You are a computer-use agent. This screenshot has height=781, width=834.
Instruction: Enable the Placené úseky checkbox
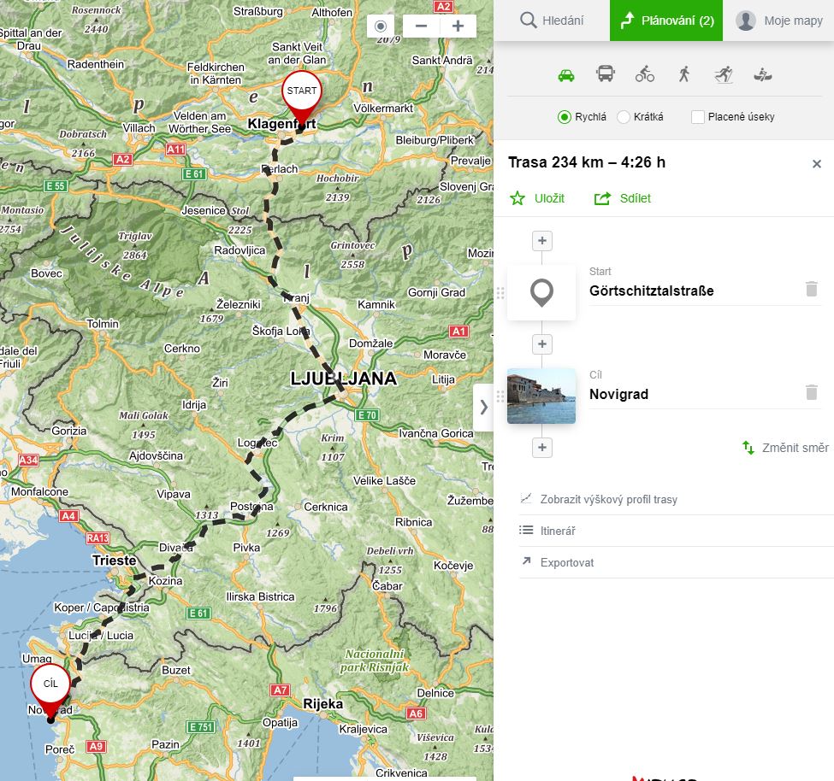click(x=698, y=117)
